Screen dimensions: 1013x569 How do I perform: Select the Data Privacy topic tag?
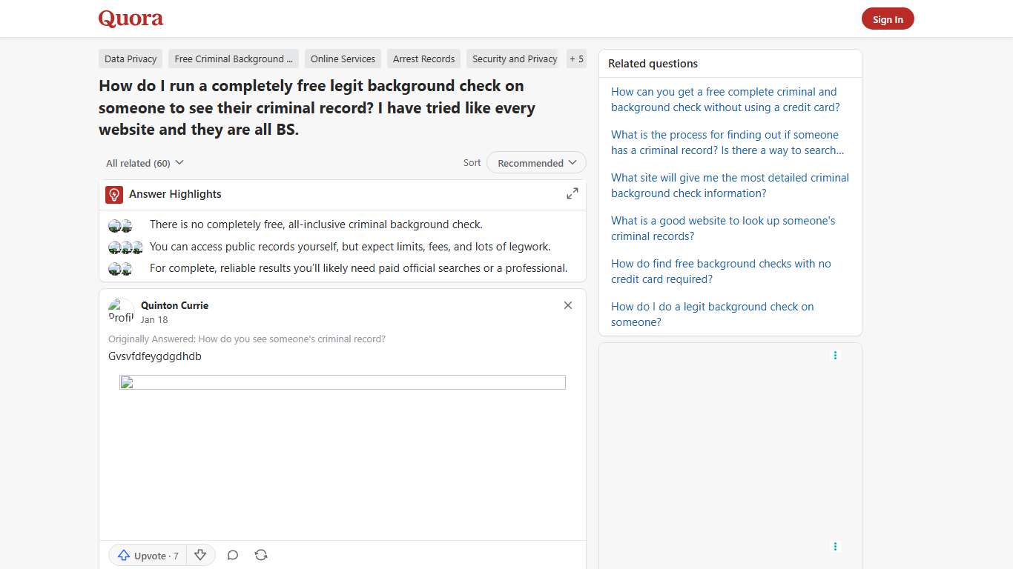pos(130,59)
